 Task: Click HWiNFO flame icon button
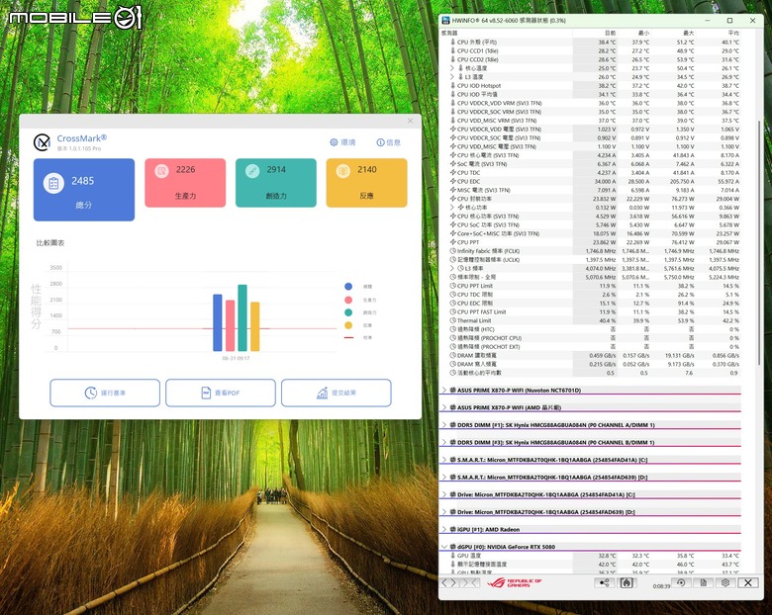pyautogui.click(x=627, y=582)
